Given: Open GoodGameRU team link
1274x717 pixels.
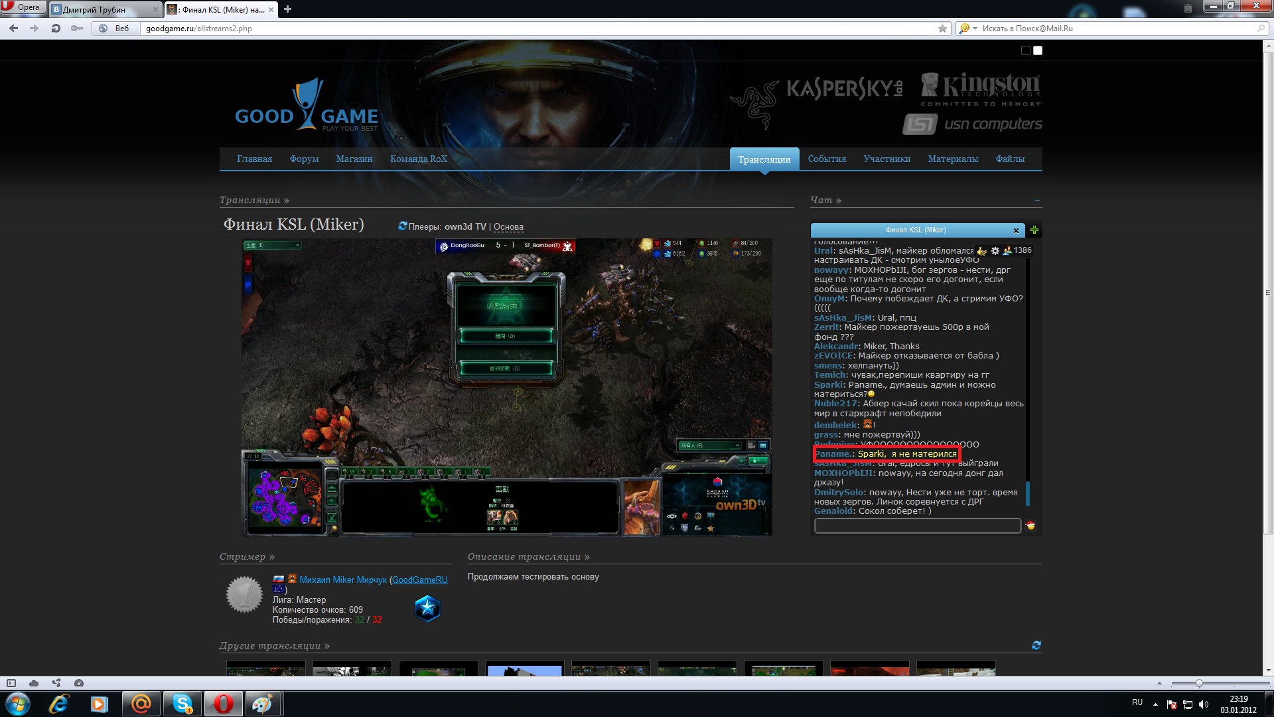Looking at the screenshot, I should click(x=419, y=580).
